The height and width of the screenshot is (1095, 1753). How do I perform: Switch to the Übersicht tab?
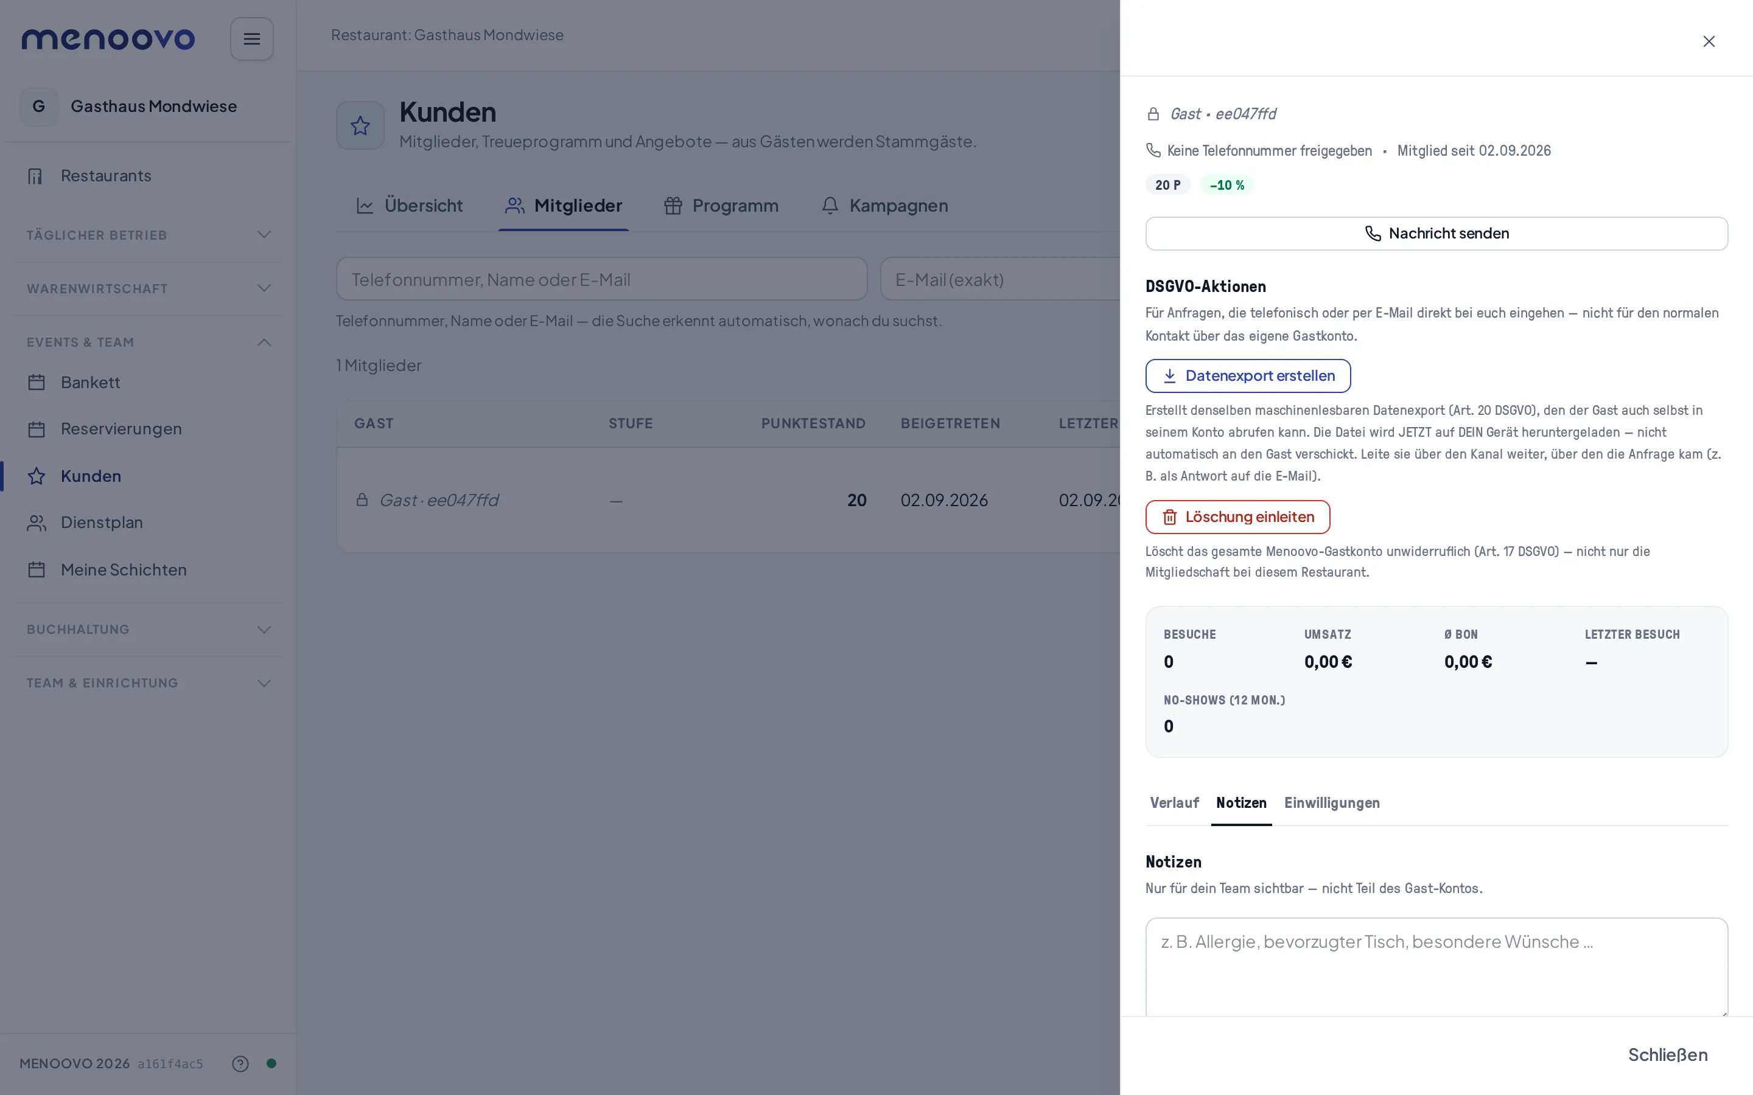pyautogui.click(x=409, y=206)
